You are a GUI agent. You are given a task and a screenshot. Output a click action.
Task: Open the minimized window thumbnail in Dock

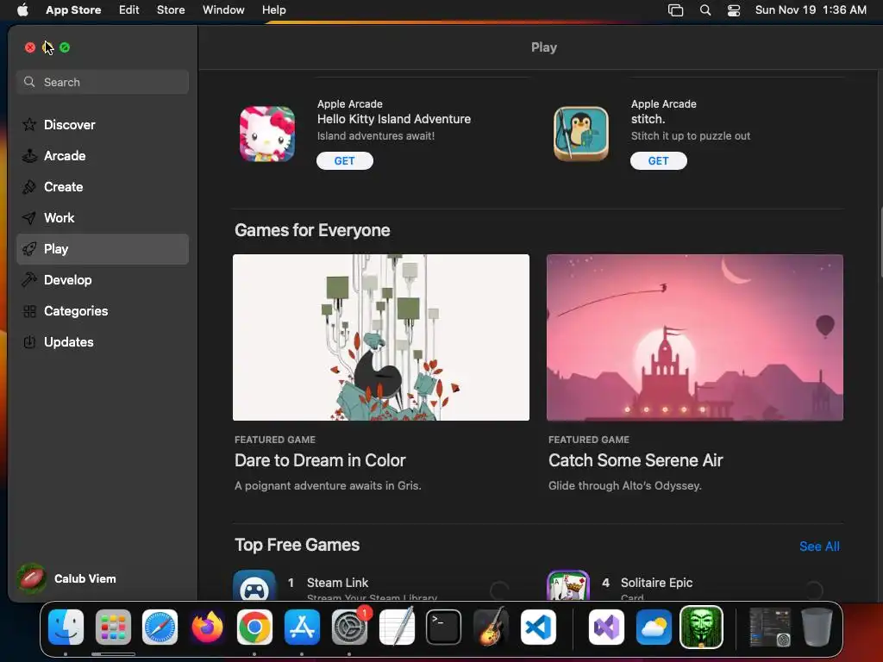[x=770, y=628]
